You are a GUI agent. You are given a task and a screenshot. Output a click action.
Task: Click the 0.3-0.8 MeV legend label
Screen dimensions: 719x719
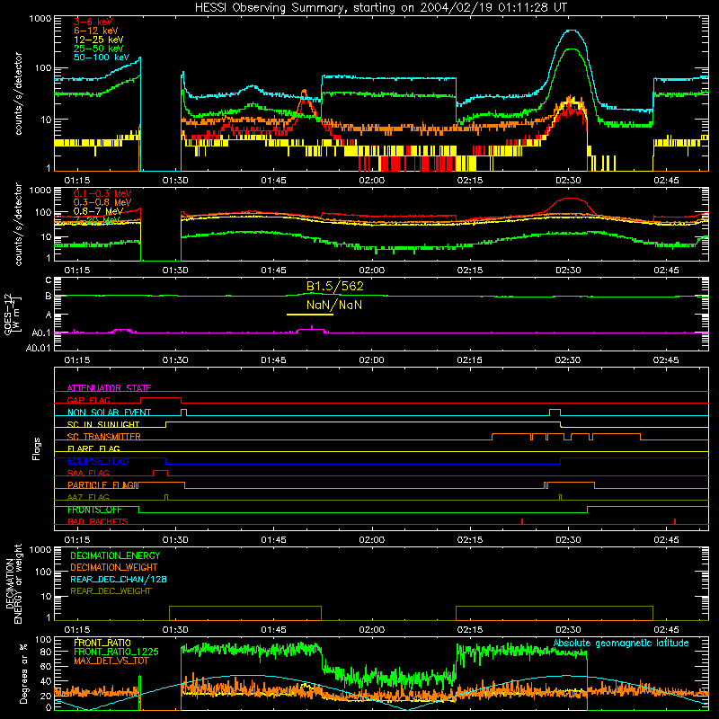(x=102, y=202)
